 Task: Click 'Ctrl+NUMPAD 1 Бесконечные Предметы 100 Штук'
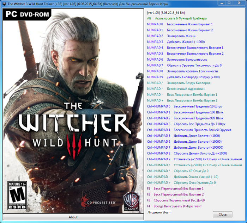(x=185, y=112)
